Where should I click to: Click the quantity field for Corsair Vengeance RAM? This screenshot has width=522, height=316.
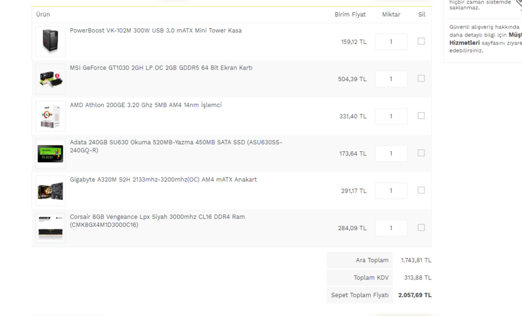tap(391, 228)
